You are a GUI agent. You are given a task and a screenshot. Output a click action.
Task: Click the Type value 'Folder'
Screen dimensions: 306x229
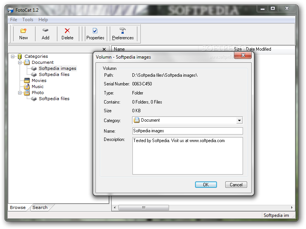click(x=138, y=93)
